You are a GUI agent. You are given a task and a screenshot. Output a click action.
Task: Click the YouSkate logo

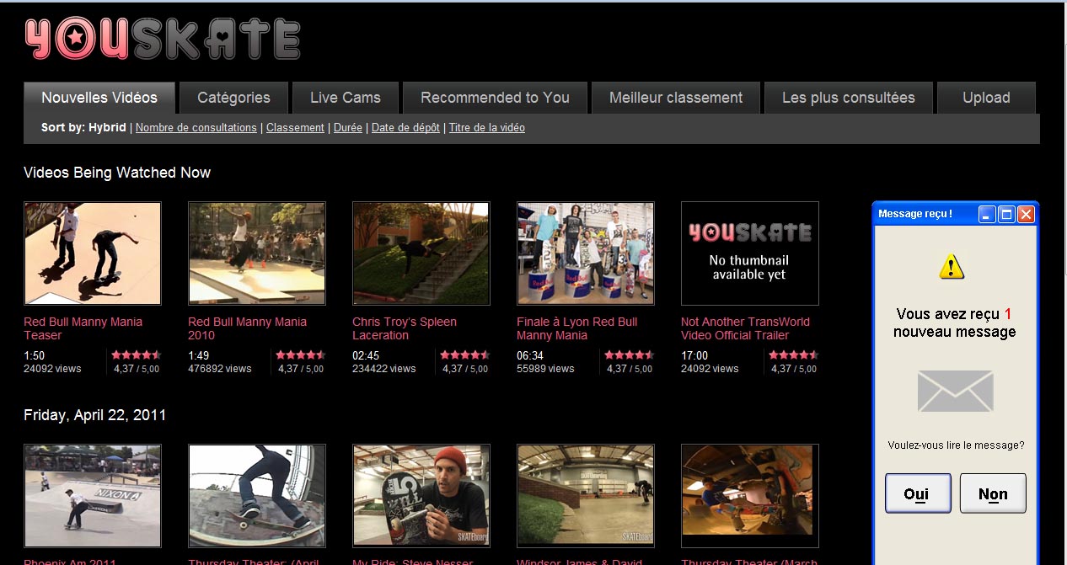pos(163,40)
